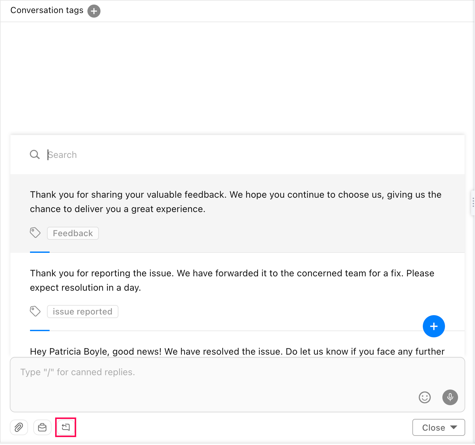Start voice input with the microphone icon
Screen dimensions: 475x445
(450, 397)
